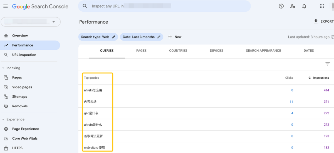Click the Export button
Screen dimensions: 334x153
pos(323,21)
